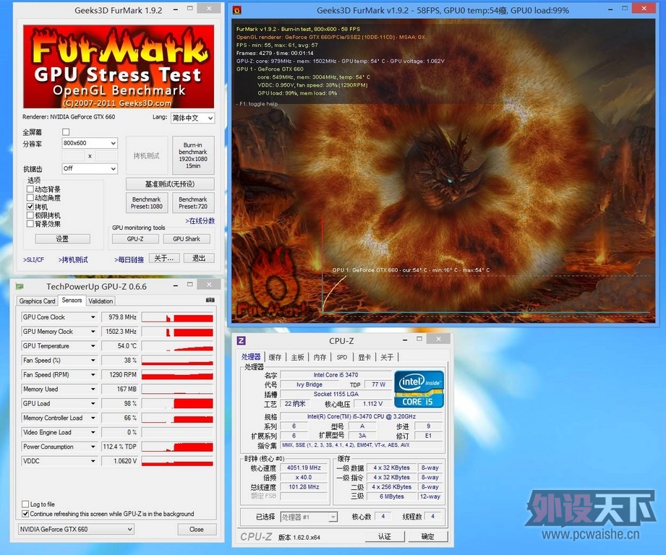Minimize the FurMark settings window
The height and width of the screenshot is (555, 666).
[176, 9]
